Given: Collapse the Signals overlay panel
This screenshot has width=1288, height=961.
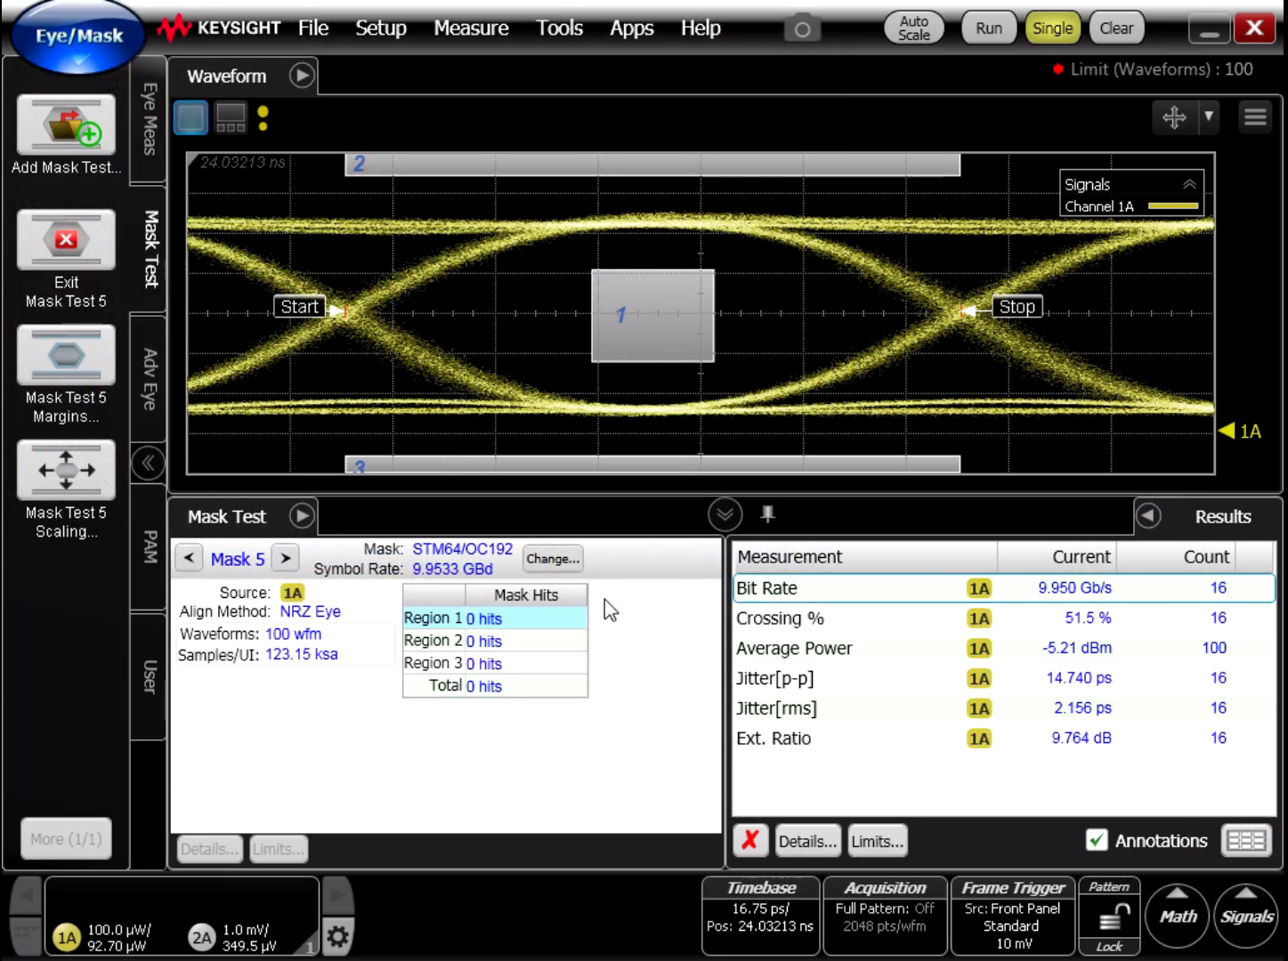Looking at the screenshot, I should 1190,184.
